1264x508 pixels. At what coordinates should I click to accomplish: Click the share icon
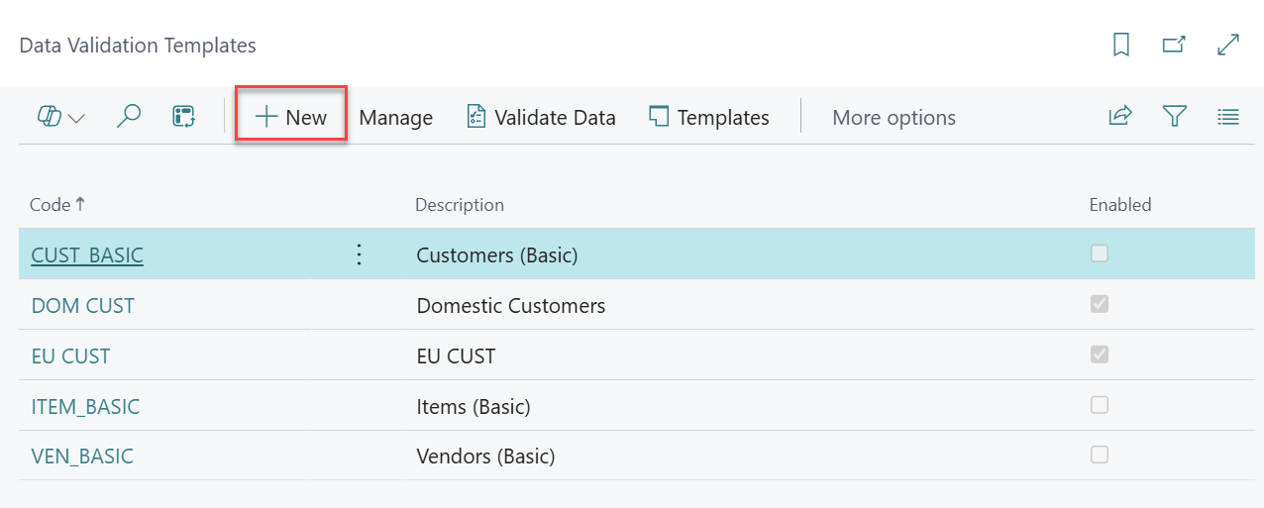tap(1120, 117)
